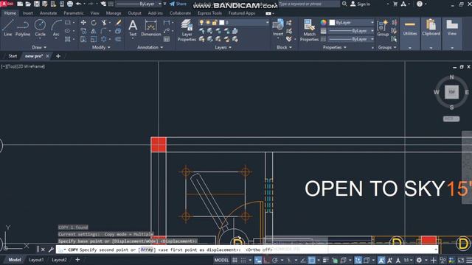472x265 pixels.
Task: Toggle layer on/off lightbulb icon
Action: click(x=201, y=23)
